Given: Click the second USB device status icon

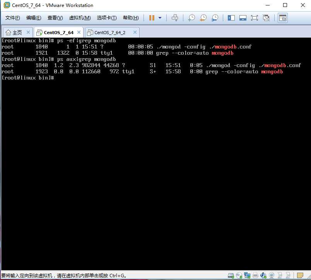Looking at the screenshot, I should tap(288, 275).
